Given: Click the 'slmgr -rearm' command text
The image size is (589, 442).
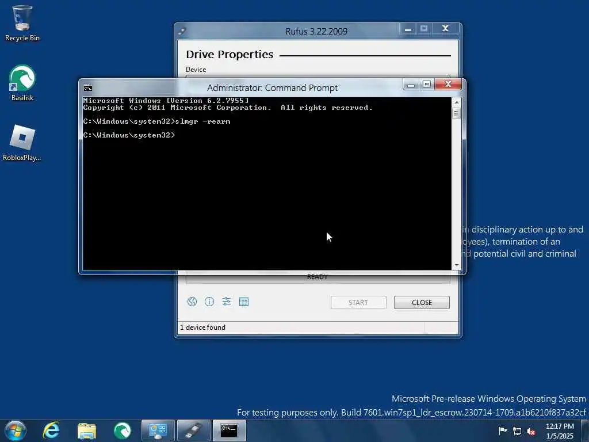Looking at the screenshot, I should pos(203,121).
